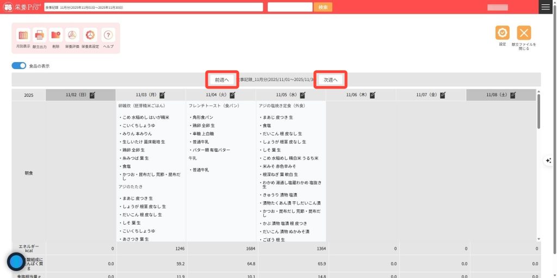Click the orange 検索 search button
The image size is (557, 278).
[x=323, y=7]
